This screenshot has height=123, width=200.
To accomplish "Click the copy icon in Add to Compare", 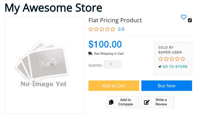I will (111, 102).
